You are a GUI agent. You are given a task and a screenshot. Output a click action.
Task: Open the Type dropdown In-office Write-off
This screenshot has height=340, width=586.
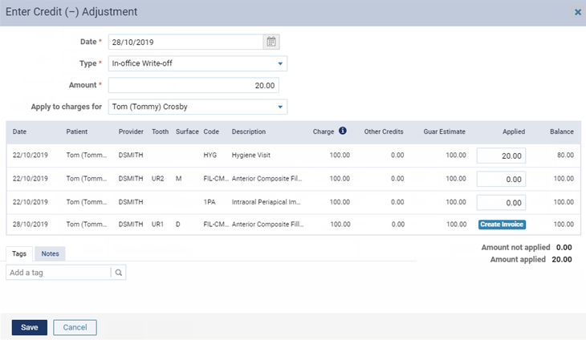pos(197,63)
